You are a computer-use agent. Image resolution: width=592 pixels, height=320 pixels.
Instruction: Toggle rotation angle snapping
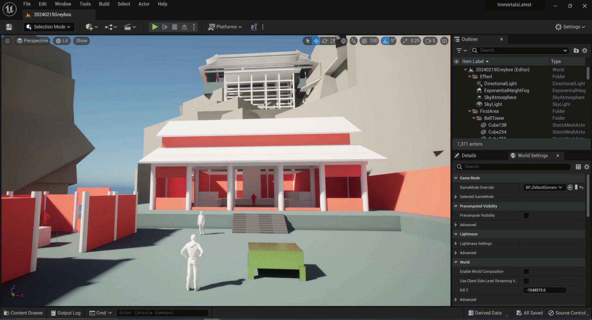coord(385,41)
